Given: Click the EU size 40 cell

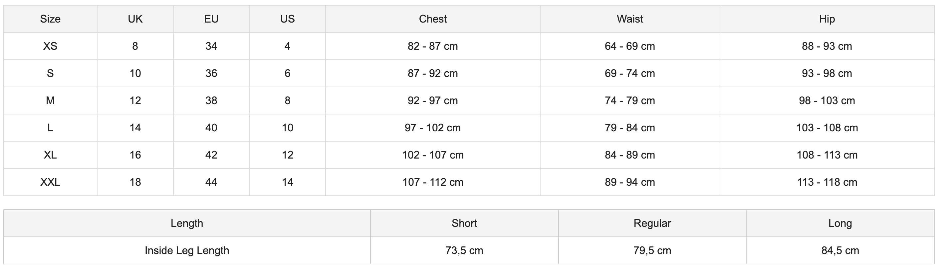Looking at the screenshot, I should (211, 128).
